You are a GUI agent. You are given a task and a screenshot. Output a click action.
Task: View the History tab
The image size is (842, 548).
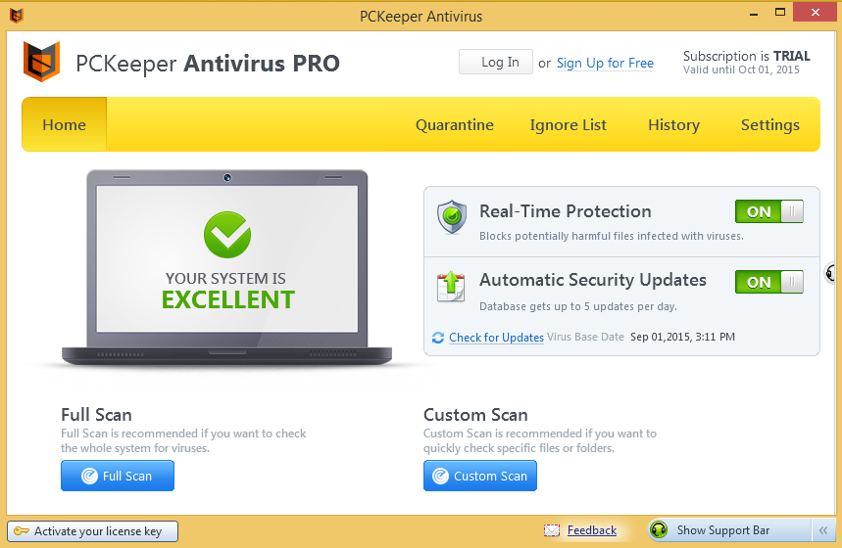click(x=673, y=125)
